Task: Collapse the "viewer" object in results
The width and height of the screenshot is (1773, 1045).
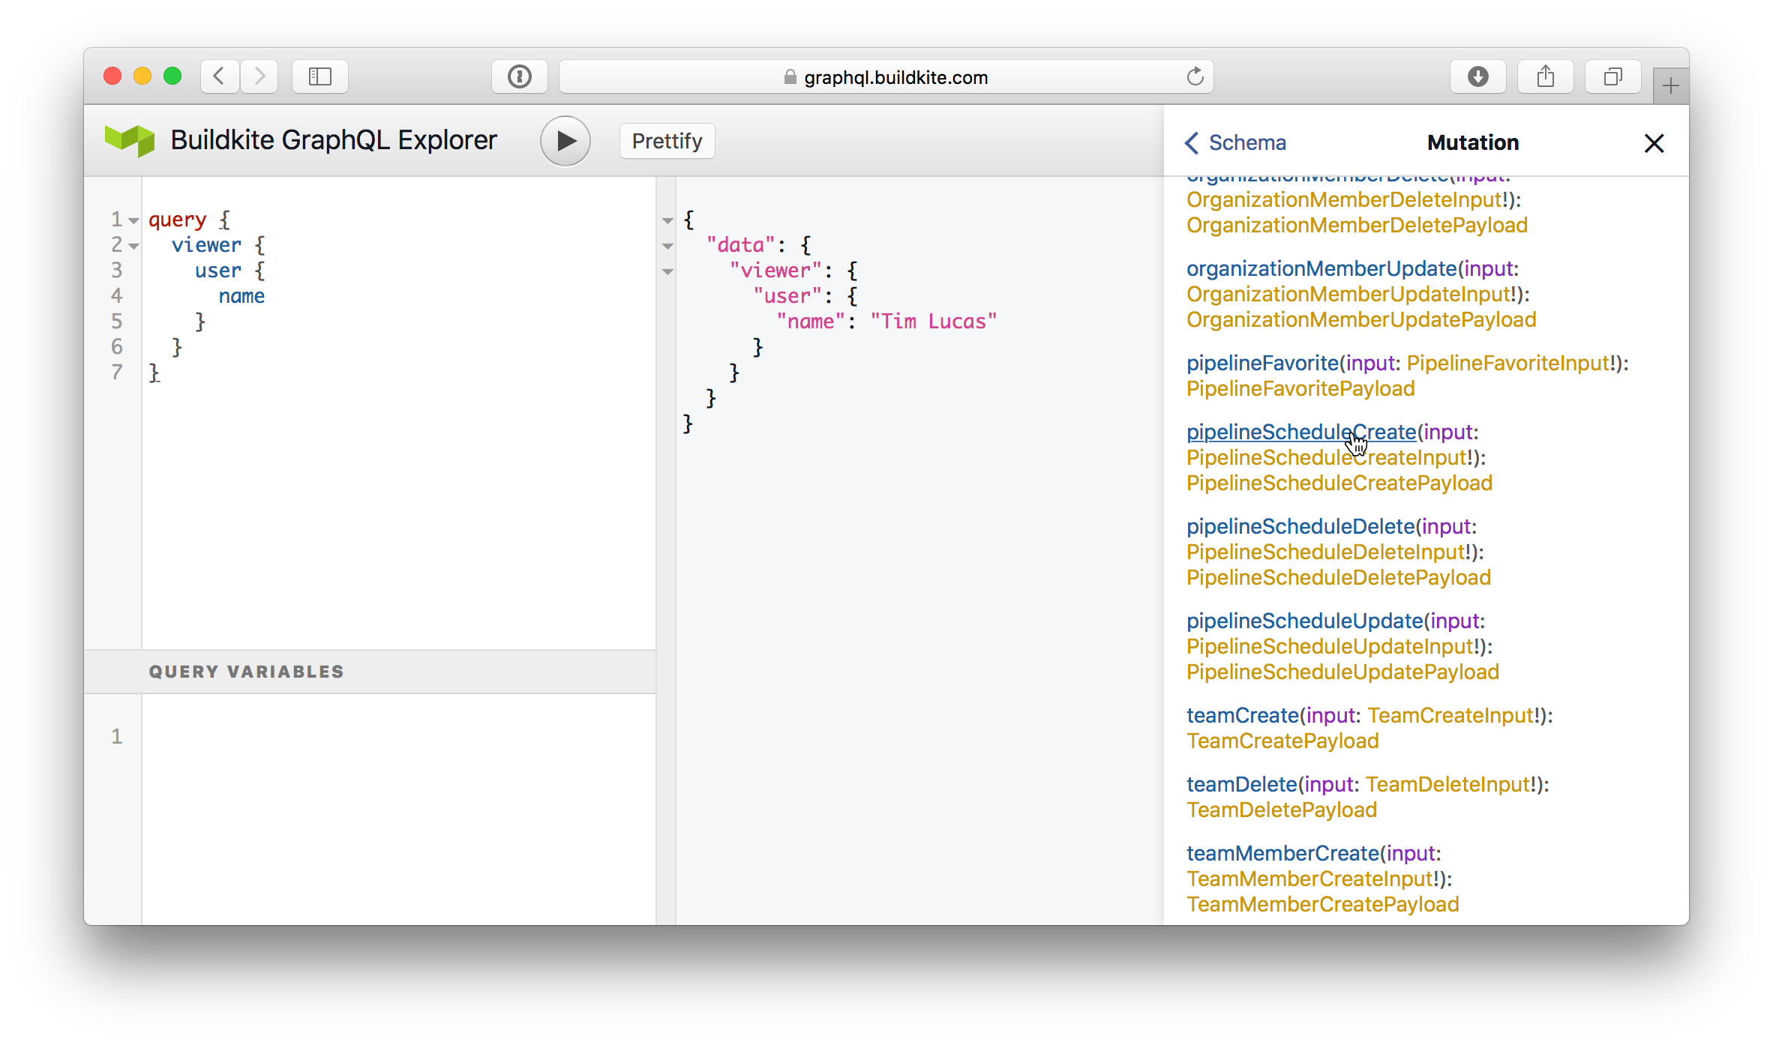Action: point(667,272)
